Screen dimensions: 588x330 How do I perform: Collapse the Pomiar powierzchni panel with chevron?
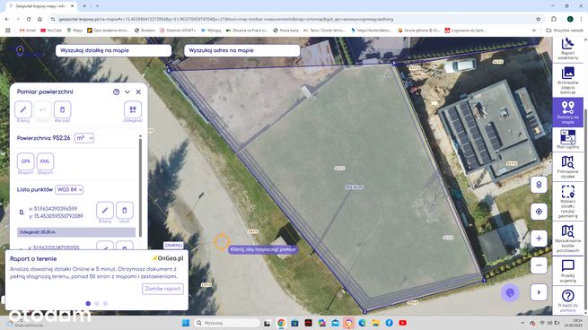[x=127, y=91]
